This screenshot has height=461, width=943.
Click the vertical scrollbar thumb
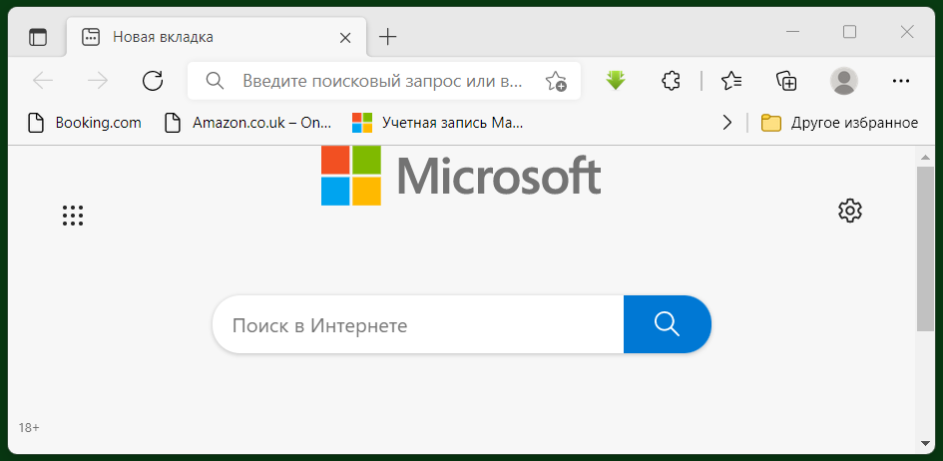coord(925,248)
